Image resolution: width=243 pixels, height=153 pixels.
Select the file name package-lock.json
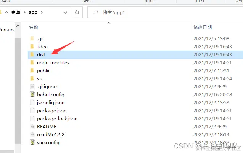(x=57, y=119)
